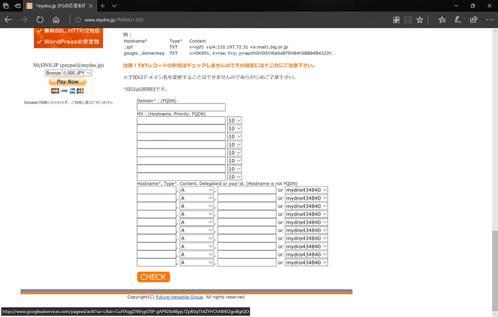Reload the page with the refresh icon
498x317 pixels.
[40, 20]
